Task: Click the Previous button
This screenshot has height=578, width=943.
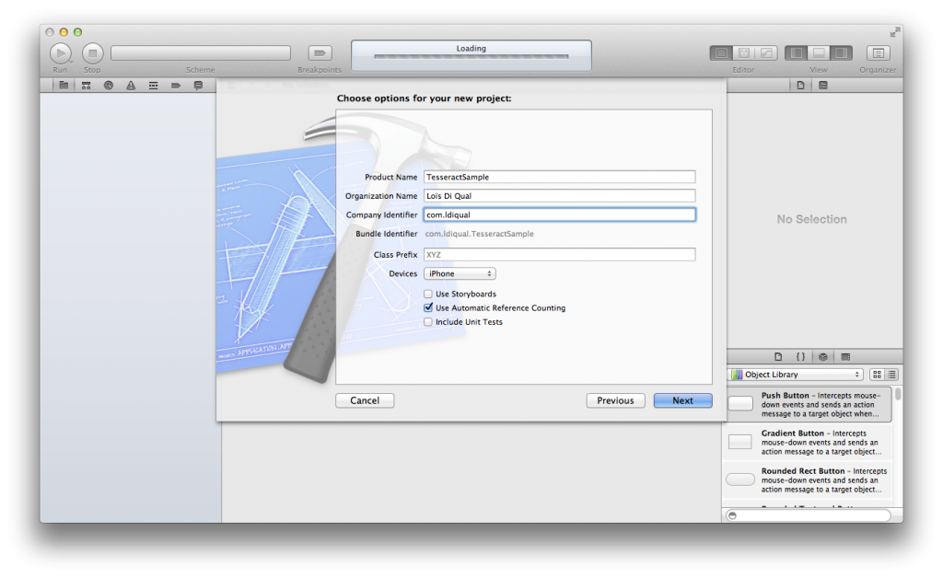Action: (616, 400)
